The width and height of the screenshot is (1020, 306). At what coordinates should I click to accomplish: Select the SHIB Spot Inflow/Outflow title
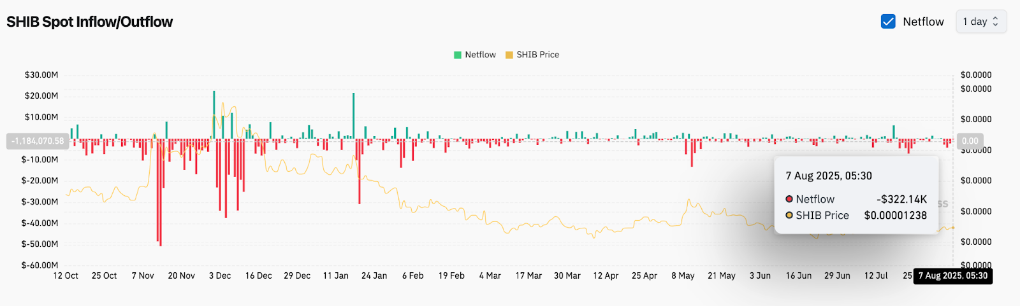90,22
